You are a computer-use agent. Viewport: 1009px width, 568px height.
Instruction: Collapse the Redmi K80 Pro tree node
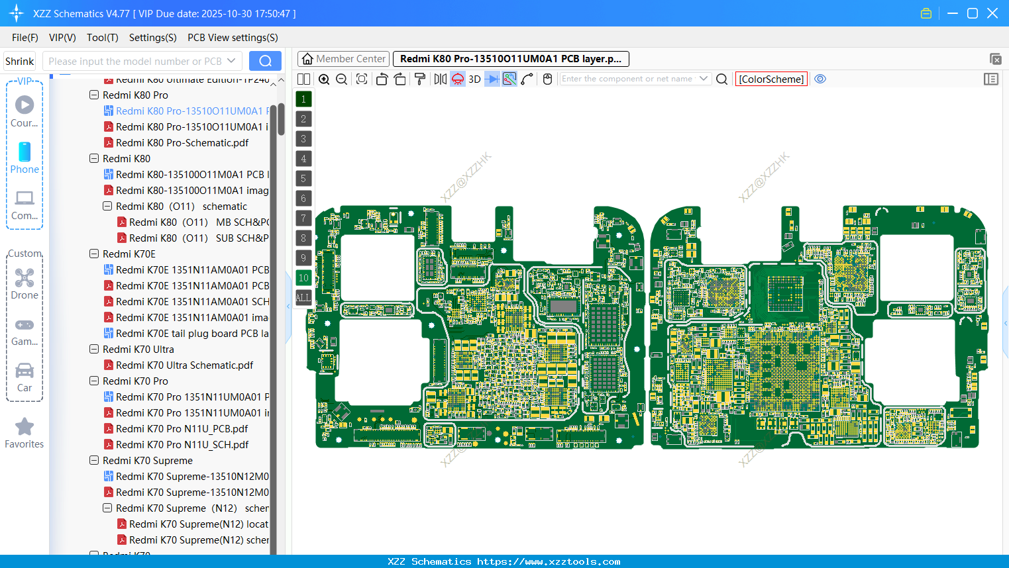(x=94, y=95)
